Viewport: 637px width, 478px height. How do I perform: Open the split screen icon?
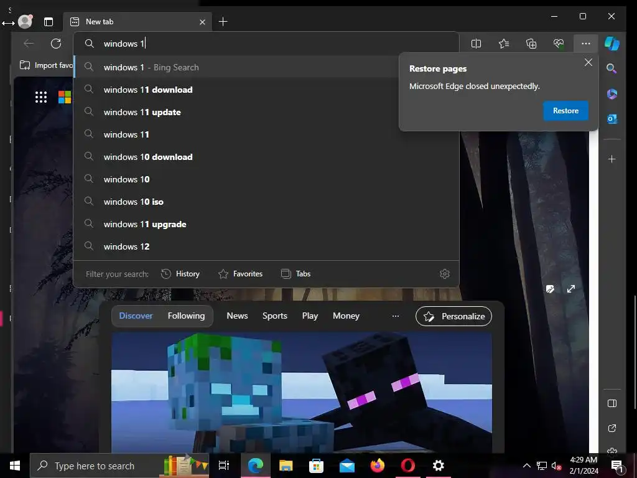[476, 44]
